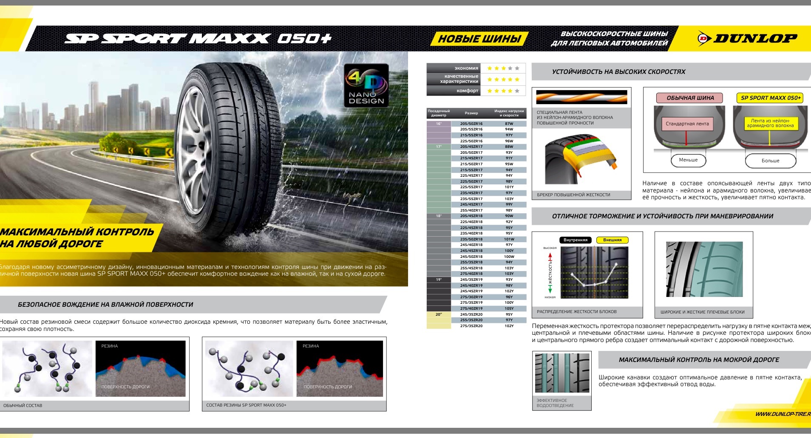Screen dimensions: 811x438
Task: Click the 225/50ZR16 size row
Action: [x=488, y=141]
